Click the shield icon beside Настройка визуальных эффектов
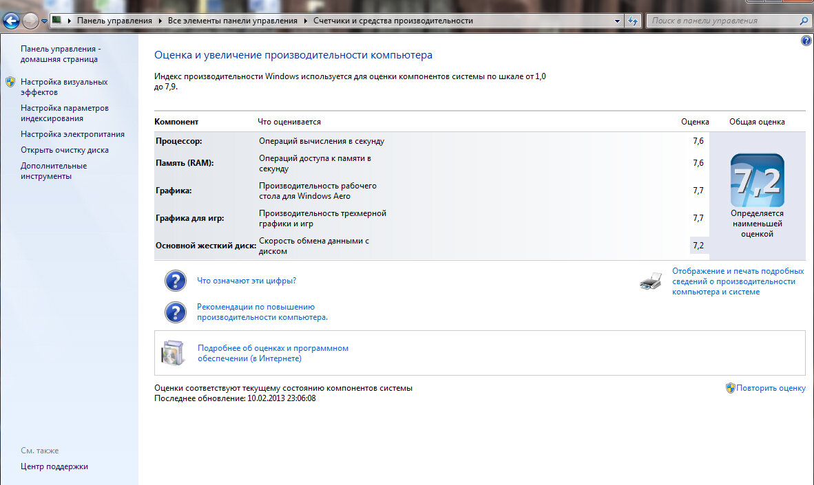The width and height of the screenshot is (814, 485). tap(10, 82)
